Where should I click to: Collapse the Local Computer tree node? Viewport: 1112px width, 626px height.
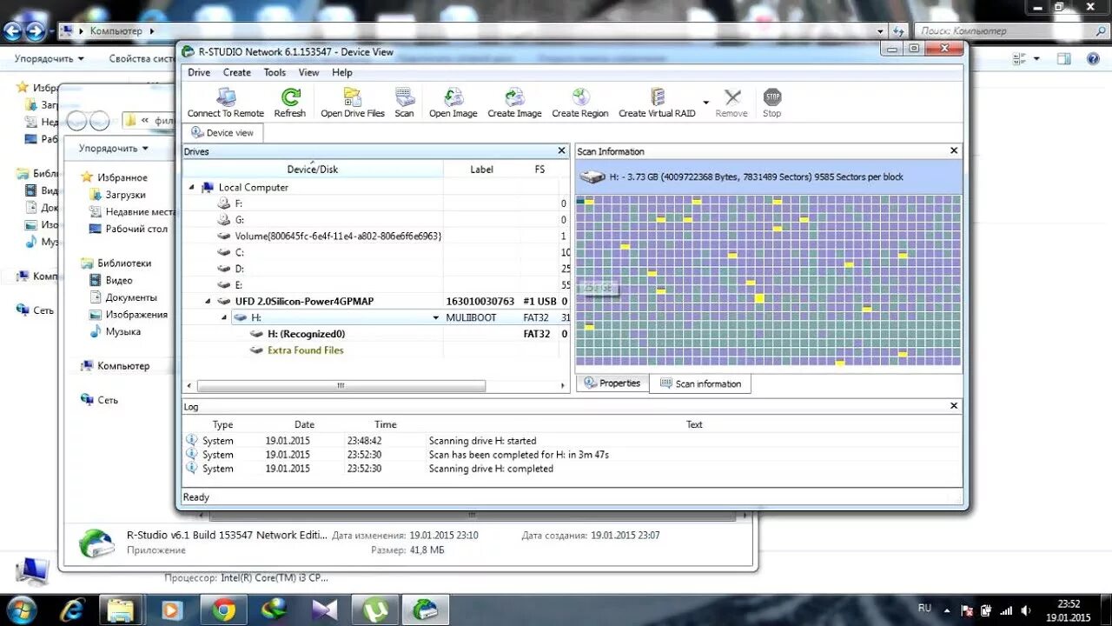pyautogui.click(x=192, y=187)
